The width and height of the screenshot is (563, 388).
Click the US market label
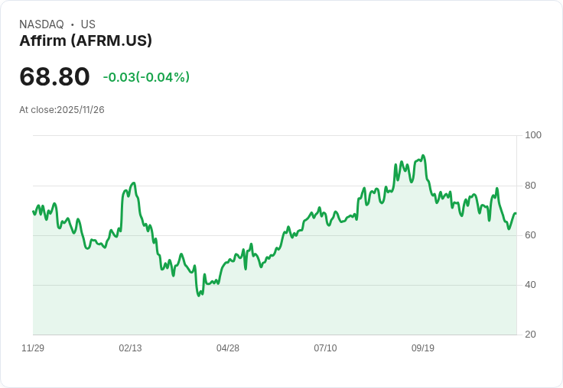[88, 24]
